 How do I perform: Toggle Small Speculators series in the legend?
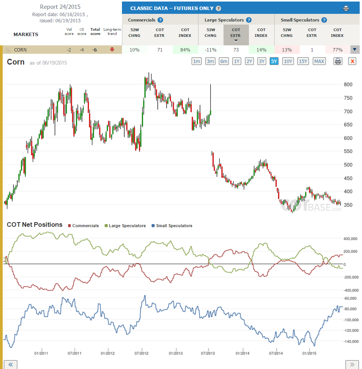pos(172,226)
